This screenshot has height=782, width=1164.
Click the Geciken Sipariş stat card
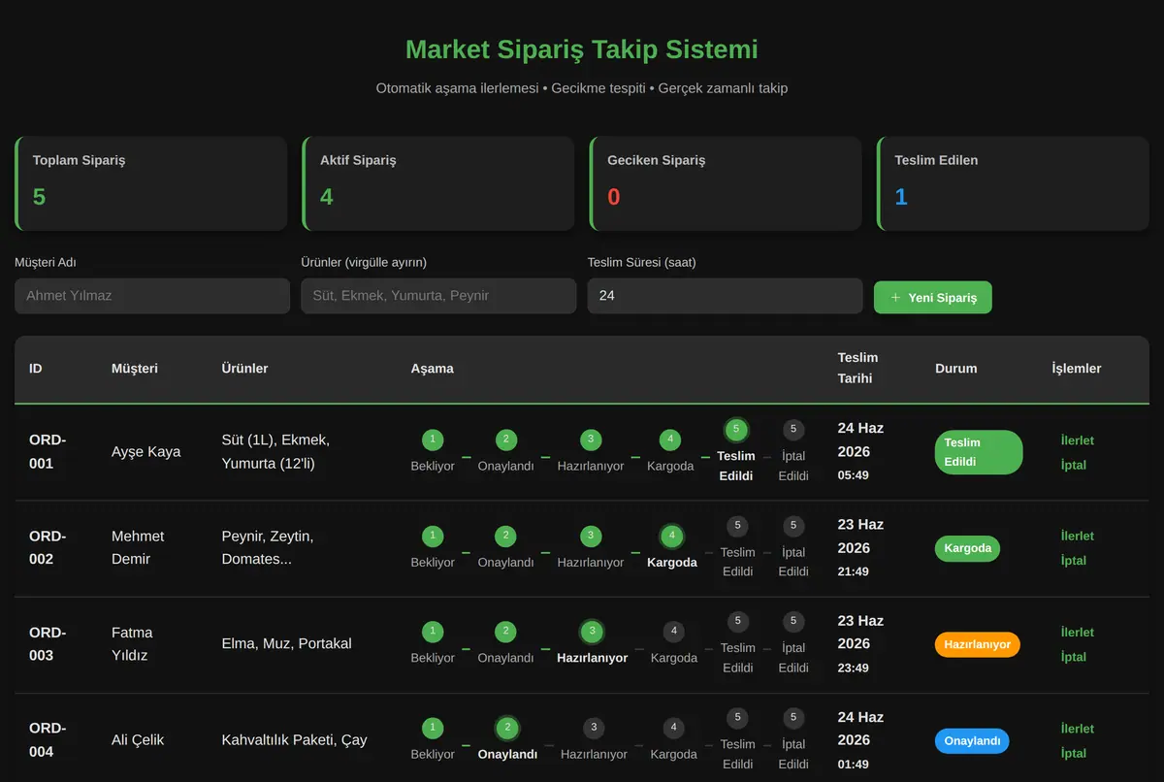[x=726, y=183]
